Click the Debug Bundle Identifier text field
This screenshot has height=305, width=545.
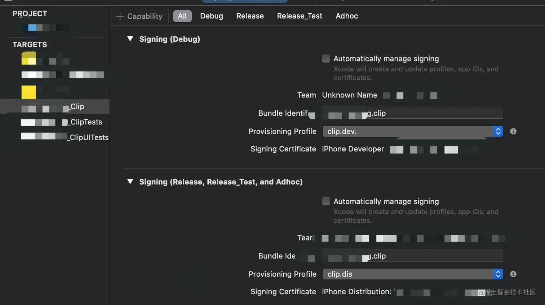click(x=412, y=113)
